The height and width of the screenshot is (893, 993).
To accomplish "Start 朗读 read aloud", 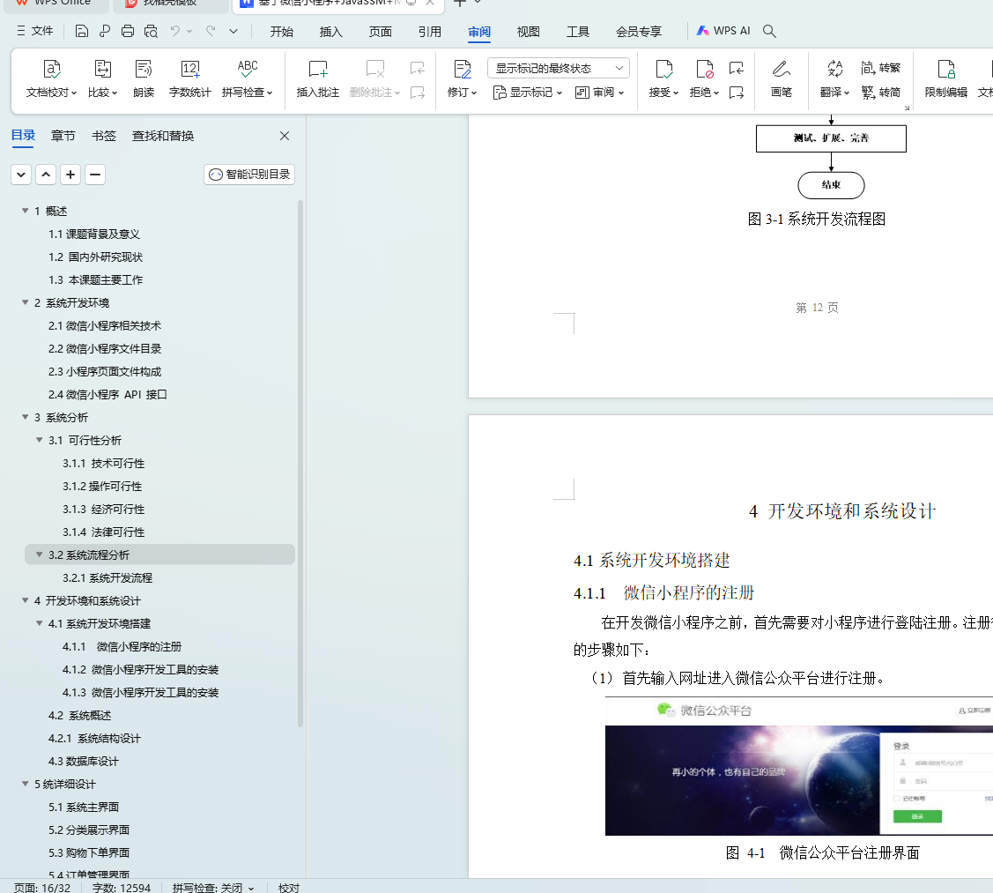I will point(144,78).
